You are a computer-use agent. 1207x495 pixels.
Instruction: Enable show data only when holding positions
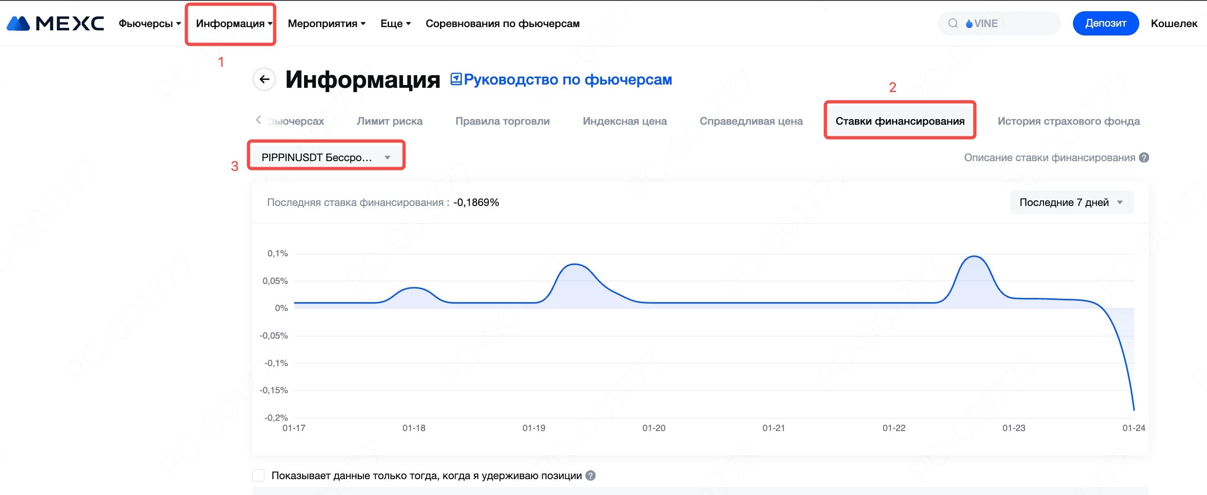(258, 475)
